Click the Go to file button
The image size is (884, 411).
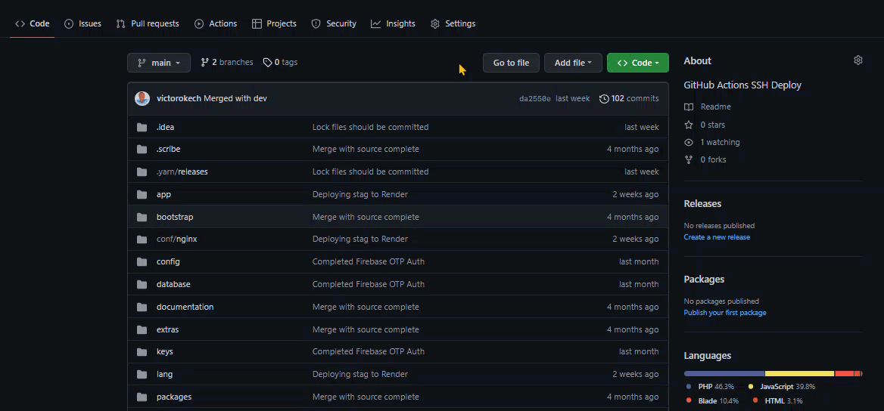[511, 63]
